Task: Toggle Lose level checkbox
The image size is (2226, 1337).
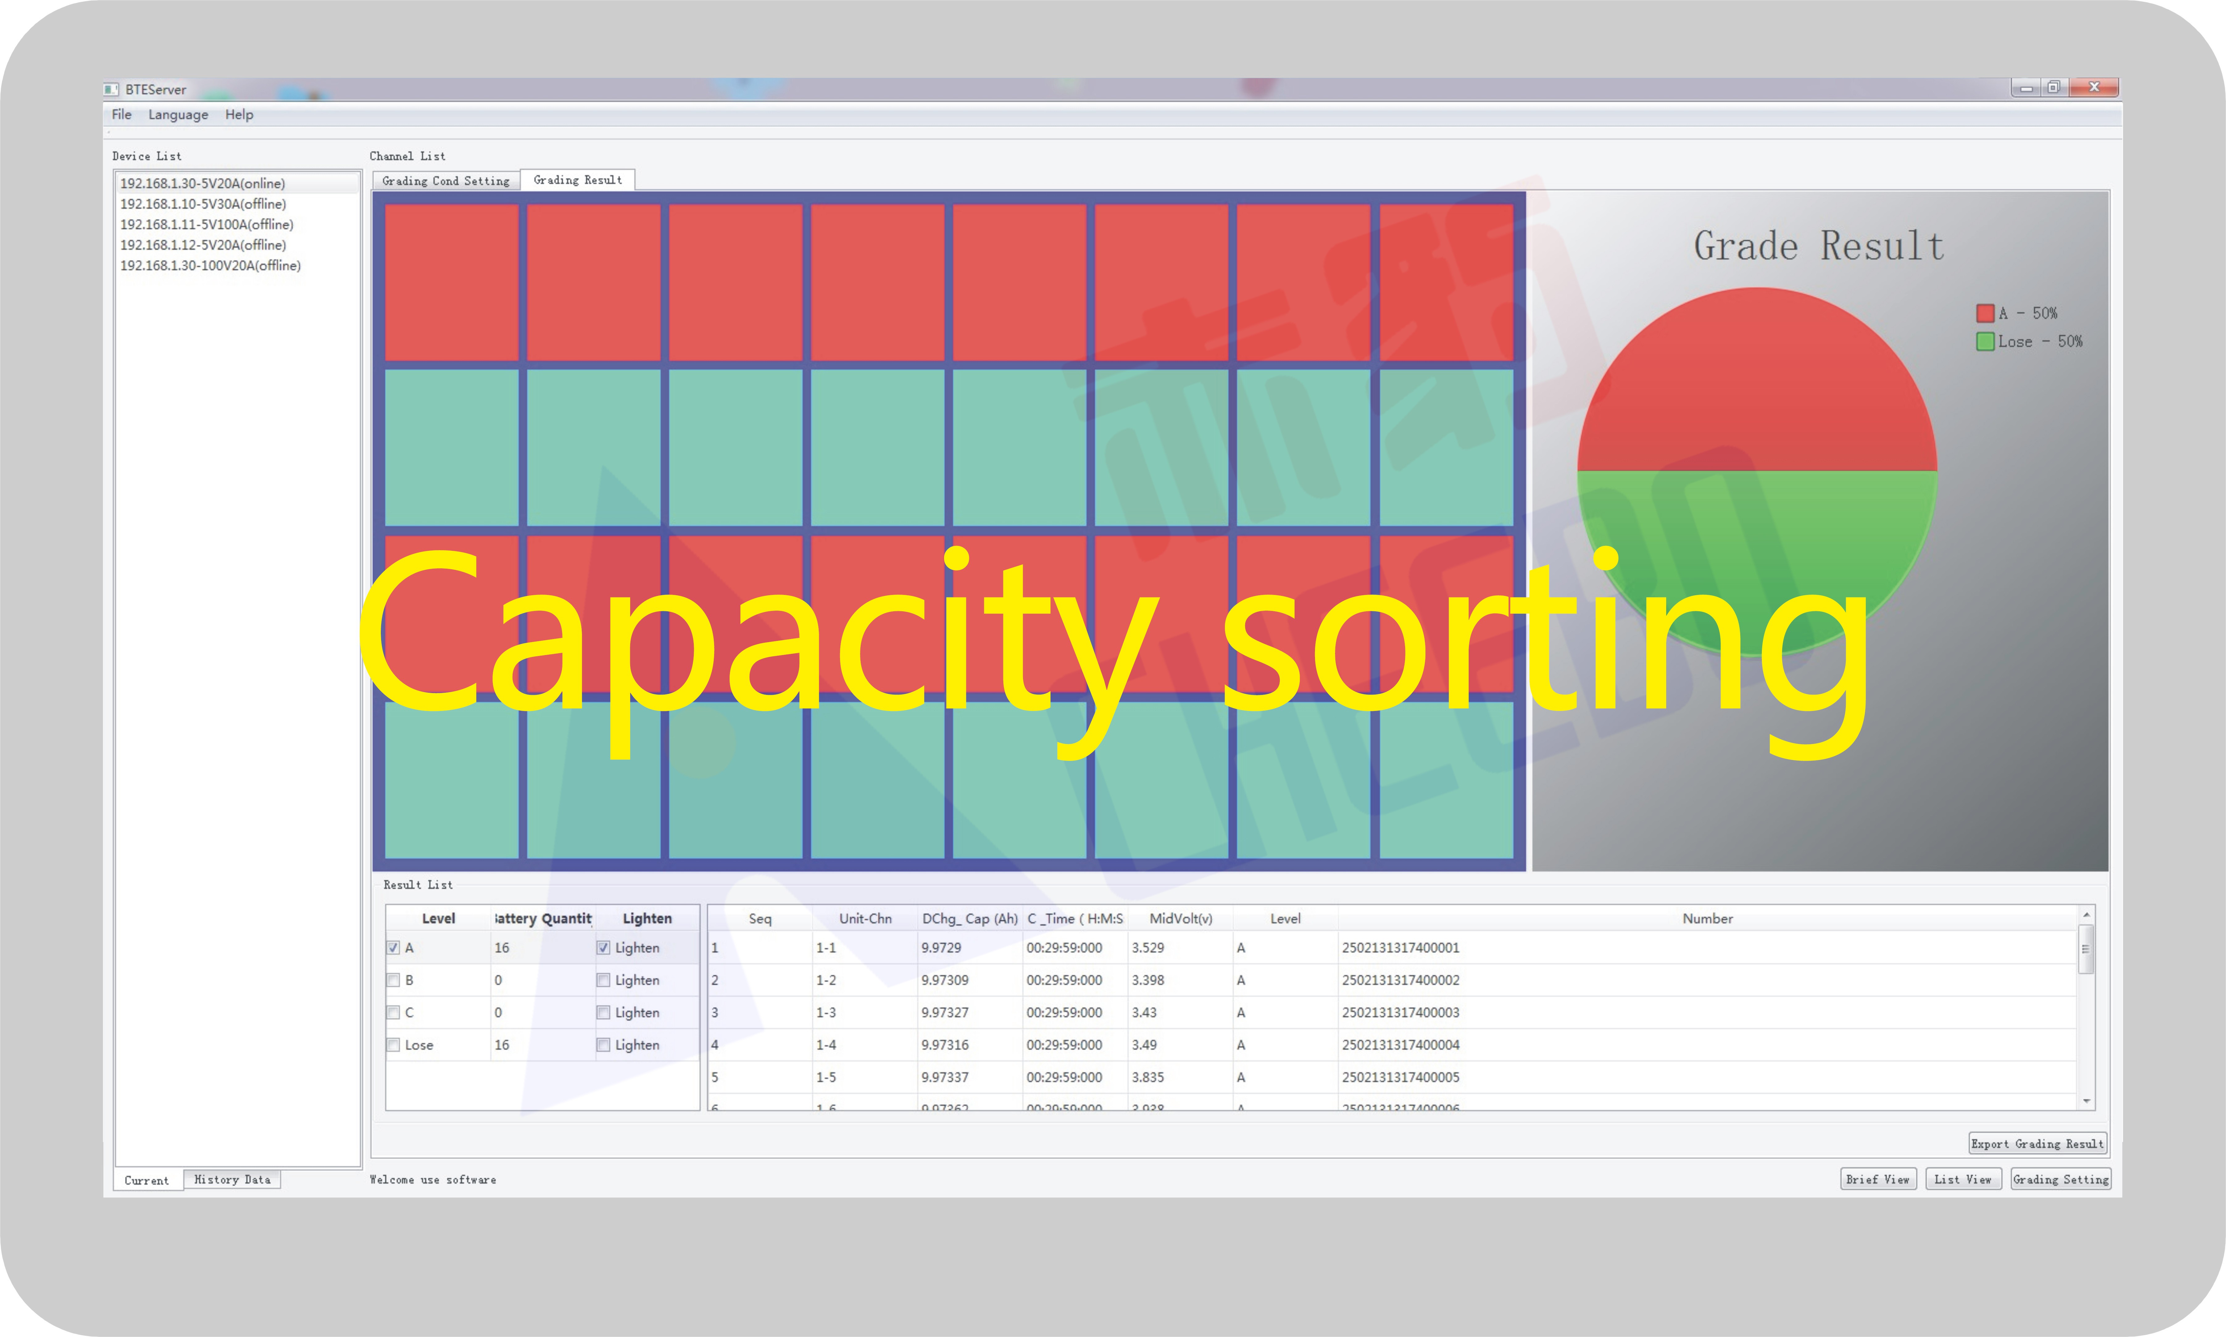Action: (x=394, y=1045)
